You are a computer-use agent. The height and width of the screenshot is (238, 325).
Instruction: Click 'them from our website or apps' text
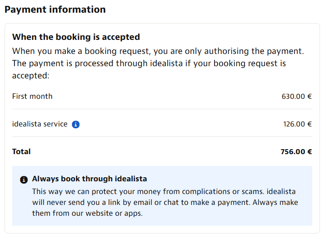point(87,213)
